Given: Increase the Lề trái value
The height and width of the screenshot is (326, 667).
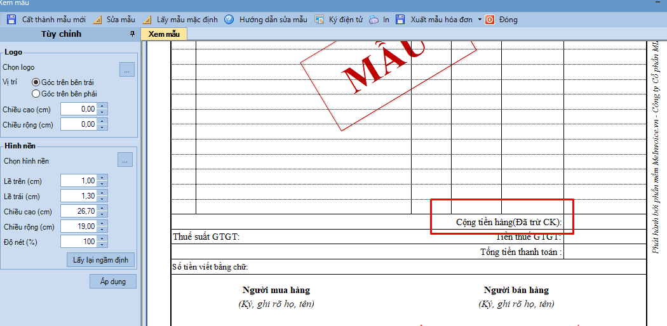Looking at the screenshot, I should (x=102, y=193).
